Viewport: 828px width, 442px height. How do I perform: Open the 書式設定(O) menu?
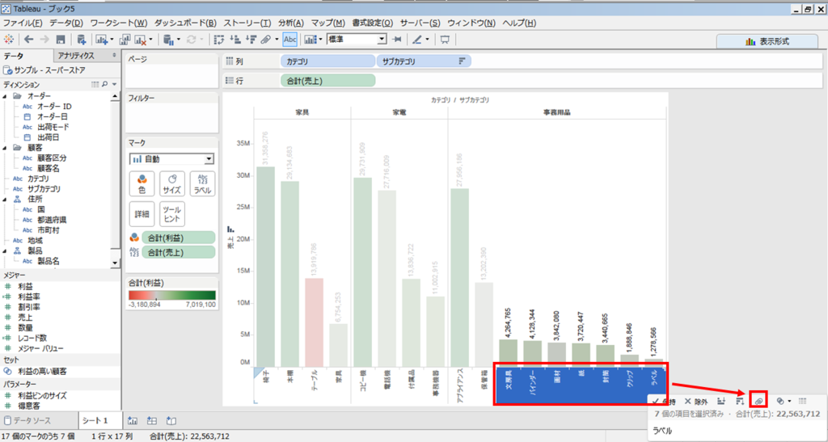[x=373, y=23]
